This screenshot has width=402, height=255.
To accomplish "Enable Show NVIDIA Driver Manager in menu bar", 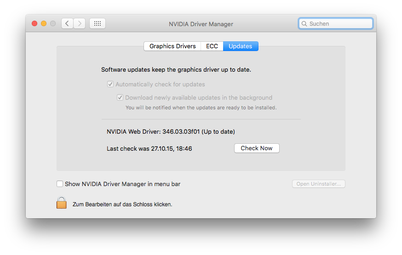I will point(60,184).
